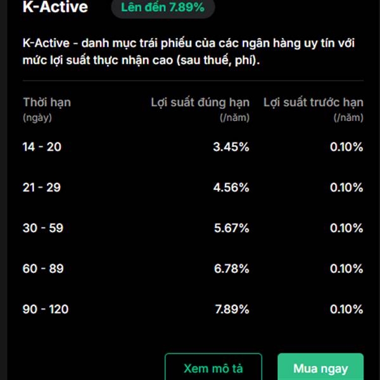
Task: Click the K-Active product title
Action: pyautogui.click(x=55, y=8)
